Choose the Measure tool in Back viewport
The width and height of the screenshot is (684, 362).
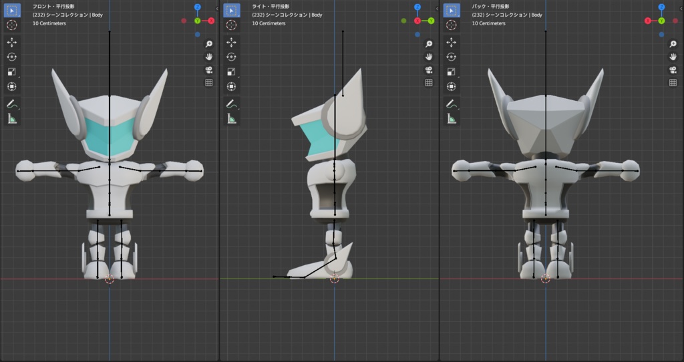pyautogui.click(x=452, y=118)
